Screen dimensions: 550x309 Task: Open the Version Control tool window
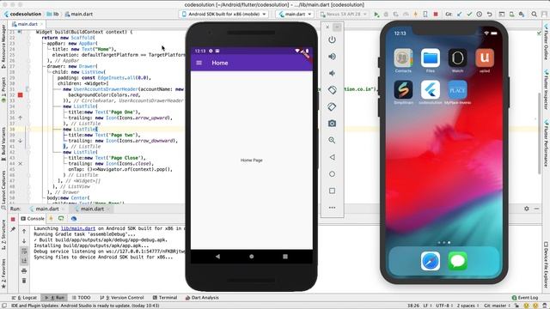pos(122,298)
